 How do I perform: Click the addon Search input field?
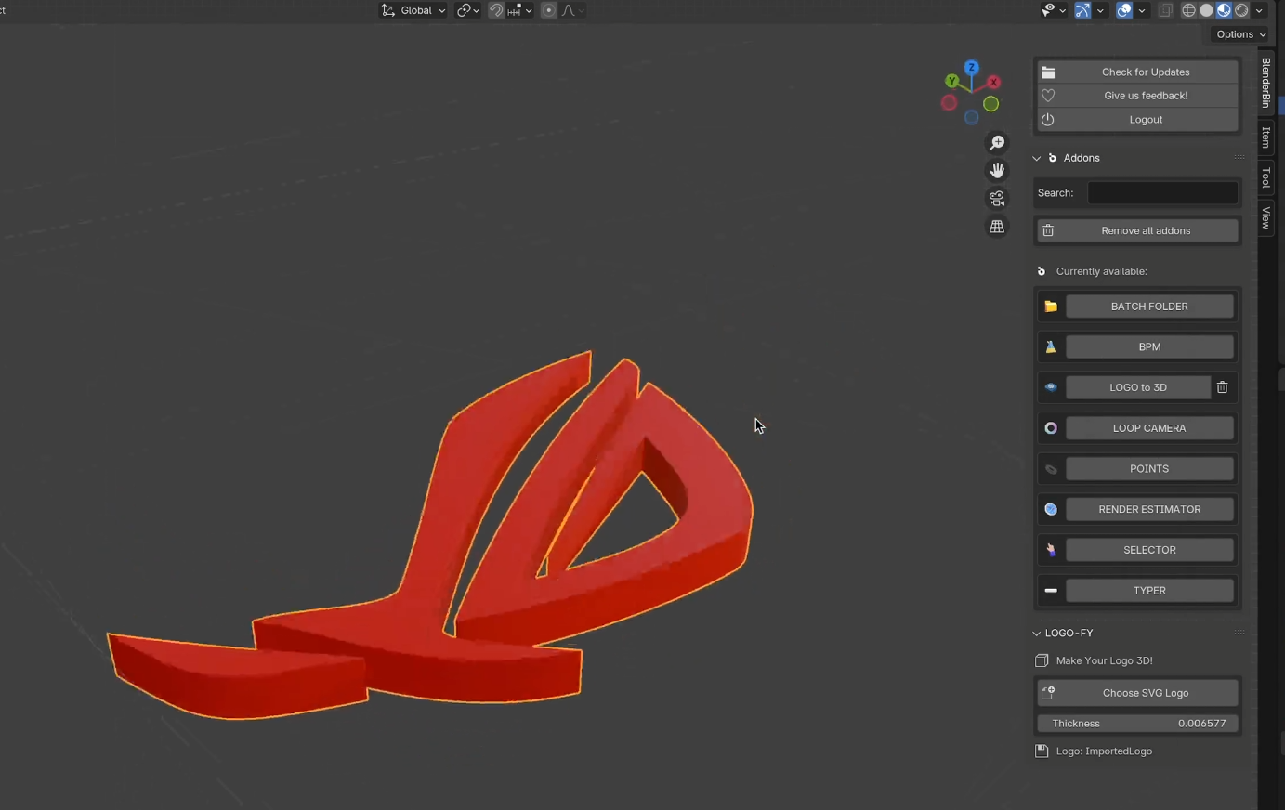tap(1161, 192)
